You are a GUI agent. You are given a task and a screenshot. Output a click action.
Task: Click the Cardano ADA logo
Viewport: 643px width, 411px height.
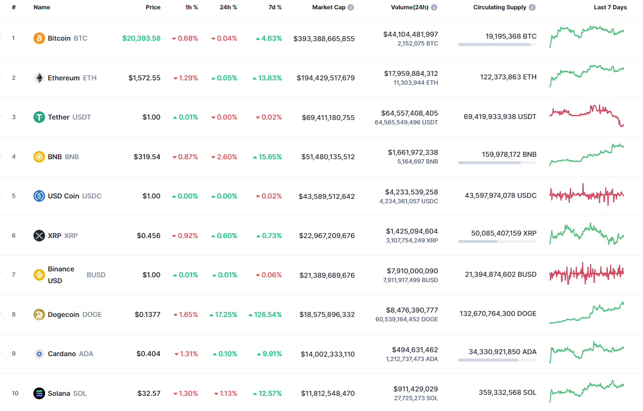[38, 353]
